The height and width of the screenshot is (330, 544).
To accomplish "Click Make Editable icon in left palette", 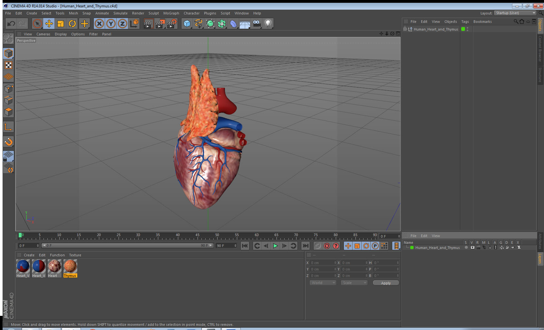I will pos(8,39).
